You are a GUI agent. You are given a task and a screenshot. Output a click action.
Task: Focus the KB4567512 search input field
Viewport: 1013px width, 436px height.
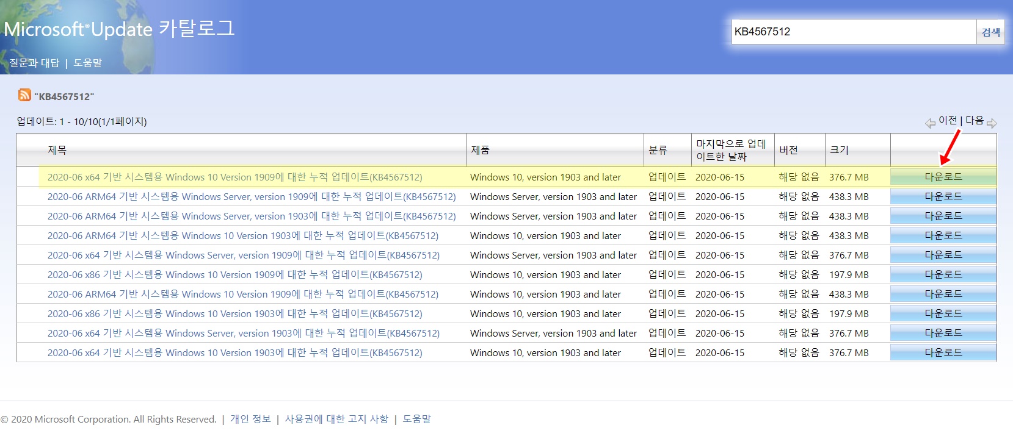[x=854, y=32]
